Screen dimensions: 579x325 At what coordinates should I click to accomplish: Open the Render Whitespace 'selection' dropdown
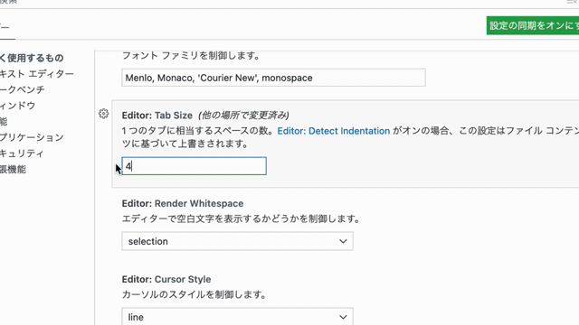coord(237,241)
